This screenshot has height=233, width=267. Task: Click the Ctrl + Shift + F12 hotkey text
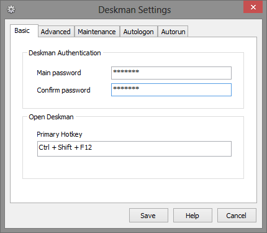(65, 147)
